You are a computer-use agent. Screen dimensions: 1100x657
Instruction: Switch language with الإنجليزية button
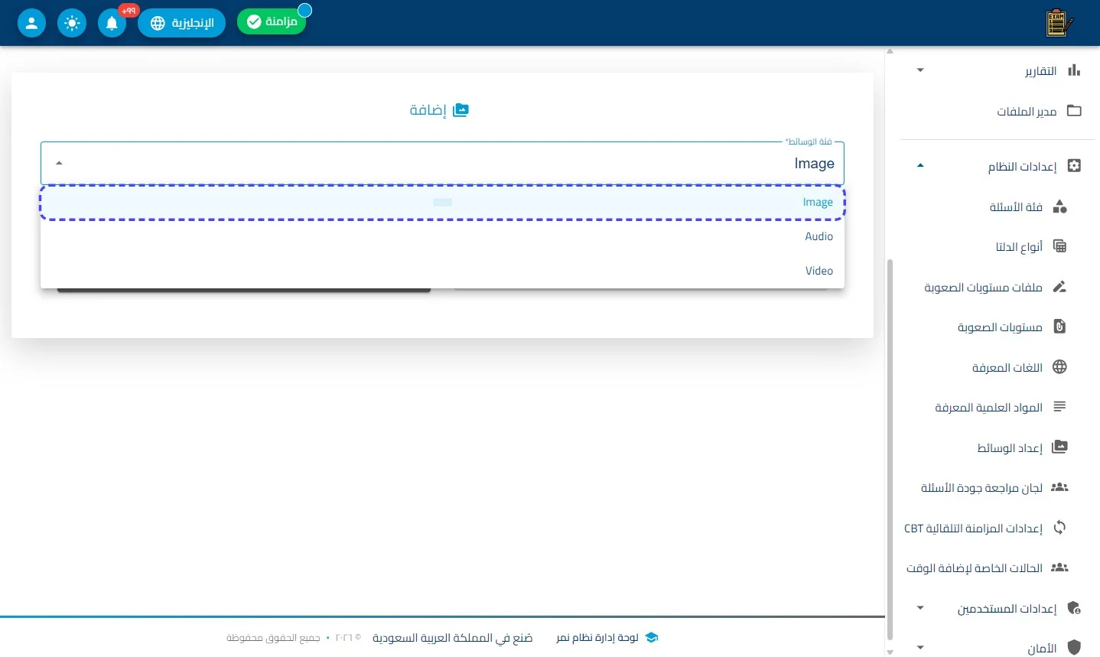tap(182, 23)
